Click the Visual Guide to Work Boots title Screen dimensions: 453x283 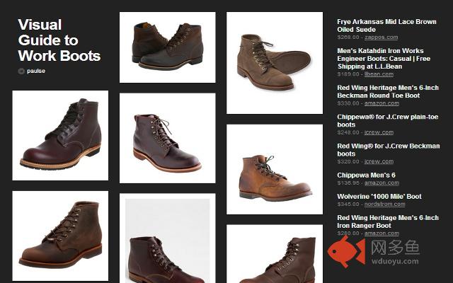59,40
